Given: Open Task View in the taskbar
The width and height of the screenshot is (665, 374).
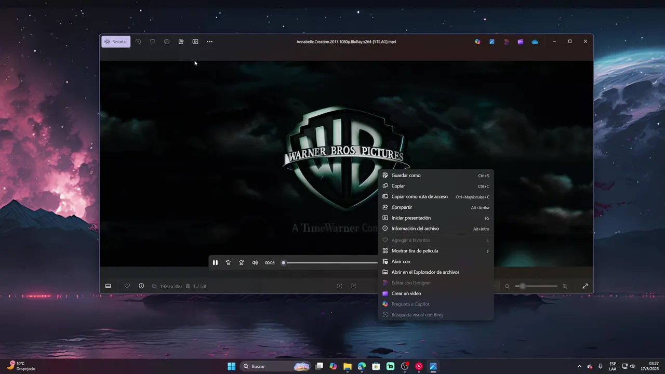Looking at the screenshot, I should [319, 366].
